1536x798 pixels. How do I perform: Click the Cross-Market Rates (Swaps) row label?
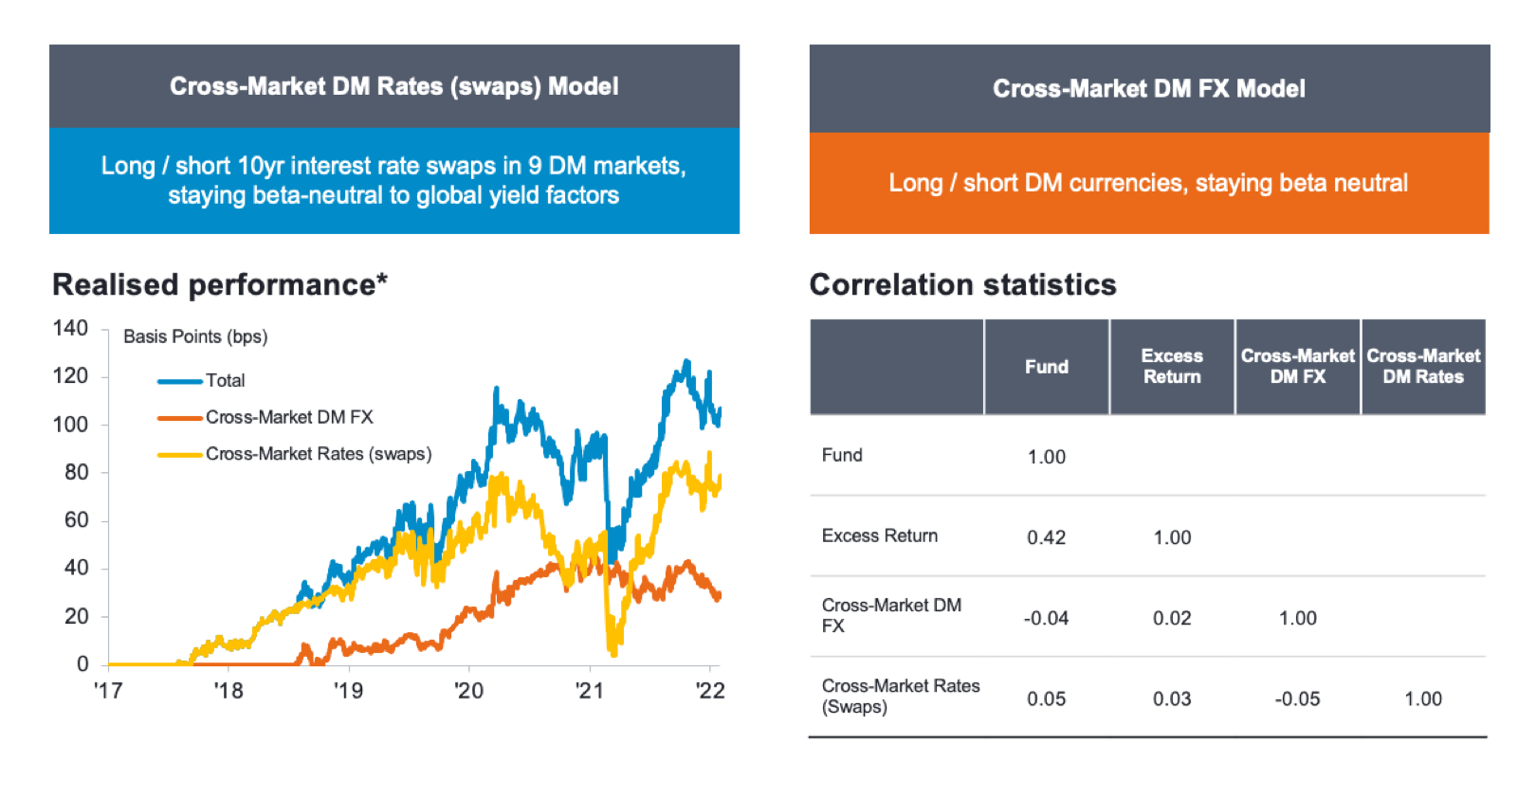(x=901, y=697)
